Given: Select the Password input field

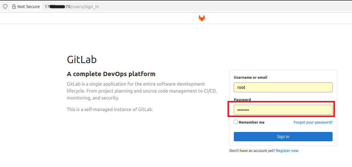Looking at the screenshot, I should point(283,109).
